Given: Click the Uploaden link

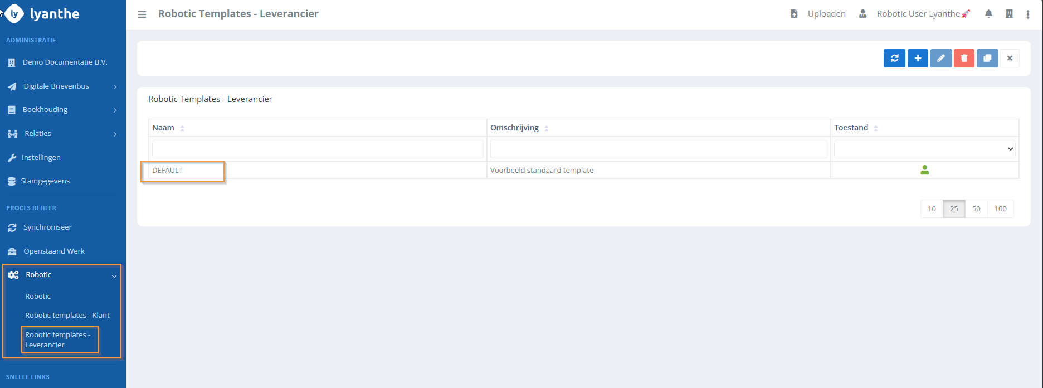Looking at the screenshot, I should [x=826, y=14].
